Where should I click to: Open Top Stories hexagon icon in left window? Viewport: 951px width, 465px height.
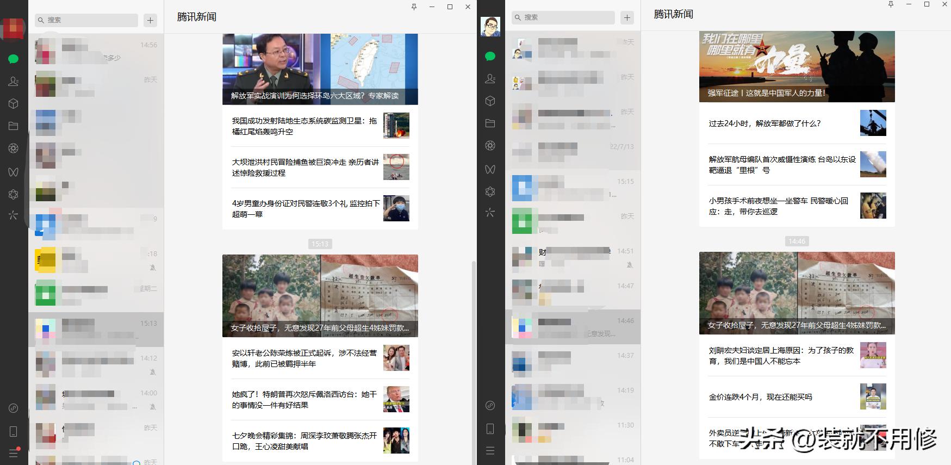[x=14, y=194]
